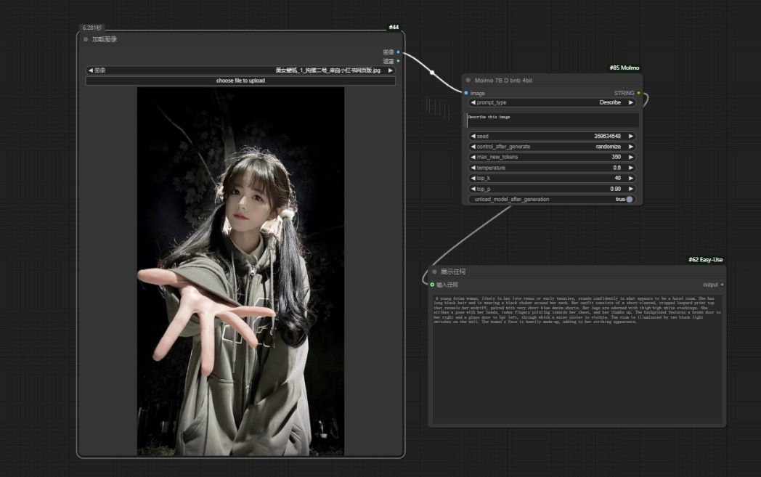Viewport: 761px width, 477px height.
Task: Click the STRING output socket on Molmo
Action: pos(638,93)
